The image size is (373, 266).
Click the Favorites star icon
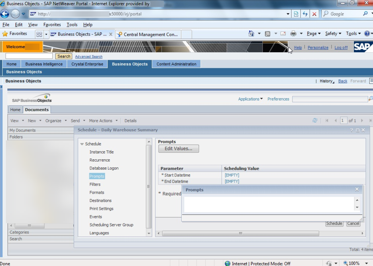coord(5,34)
